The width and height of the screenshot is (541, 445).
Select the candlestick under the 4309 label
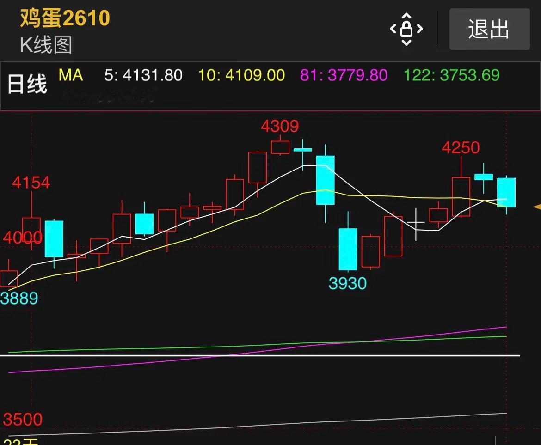pyautogui.click(x=280, y=147)
